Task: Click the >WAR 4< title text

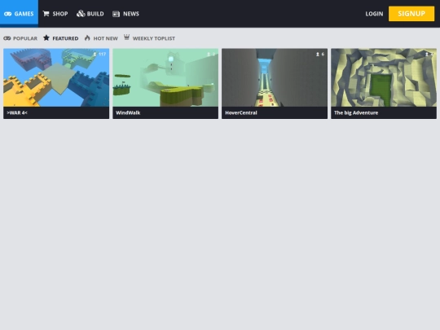Action: [17, 112]
